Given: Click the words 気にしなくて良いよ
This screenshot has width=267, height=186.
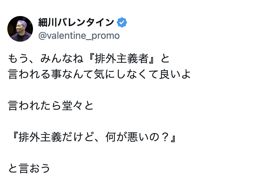Looking at the screenshot, I should click(x=142, y=74).
